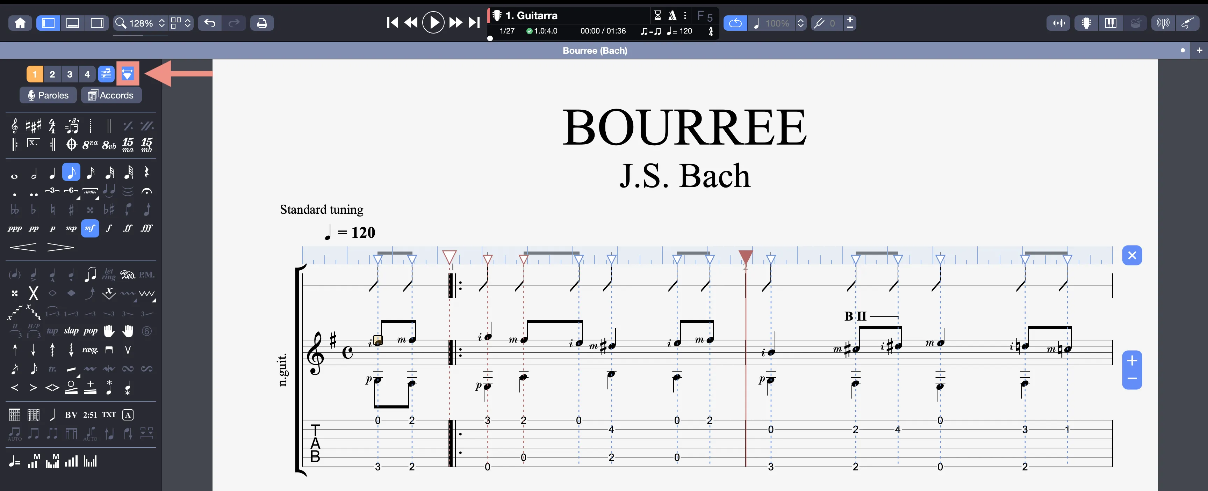
Task: Switch to voice 4
Action: pos(87,74)
